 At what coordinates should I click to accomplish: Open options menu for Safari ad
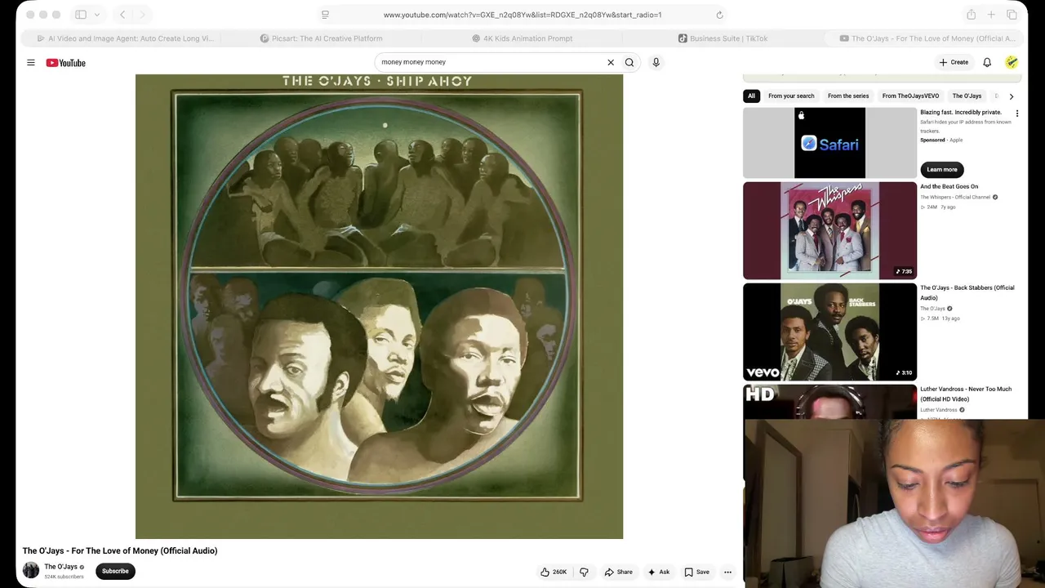1016,114
